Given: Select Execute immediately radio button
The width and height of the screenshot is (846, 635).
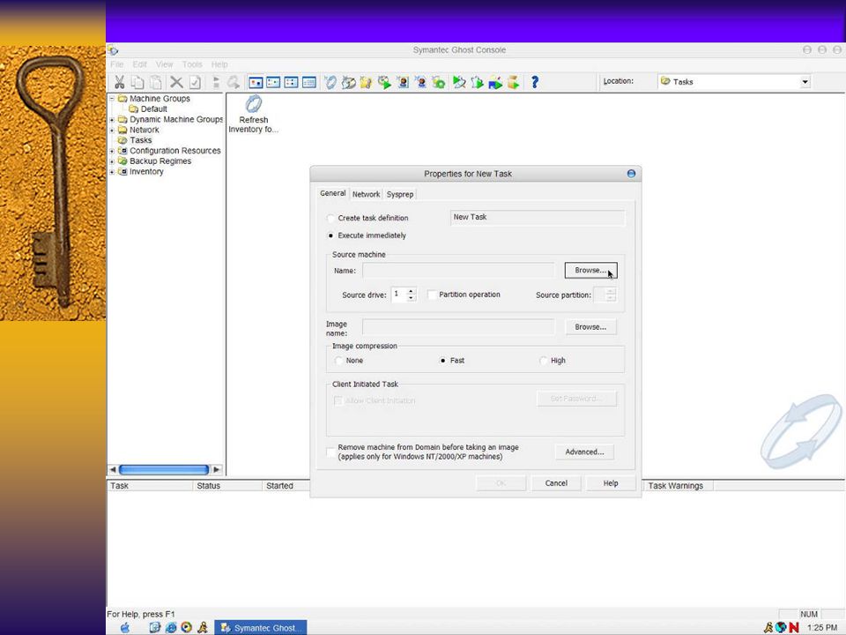Looking at the screenshot, I should (330, 235).
